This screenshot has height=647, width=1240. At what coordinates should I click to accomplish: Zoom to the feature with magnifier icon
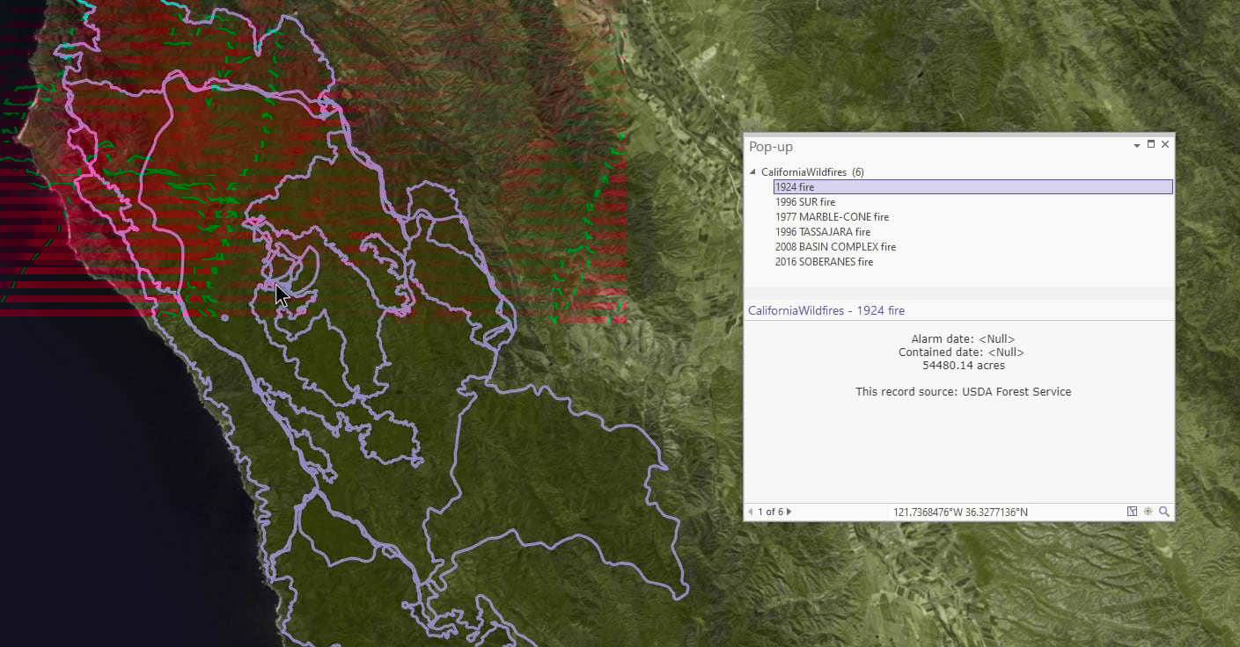(1164, 512)
